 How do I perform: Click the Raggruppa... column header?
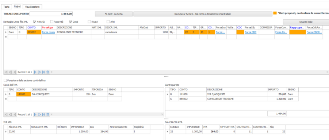click(x=297, y=27)
